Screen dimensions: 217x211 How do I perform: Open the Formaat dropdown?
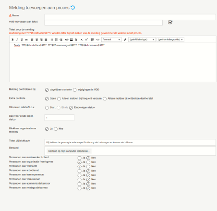(111, 39)
